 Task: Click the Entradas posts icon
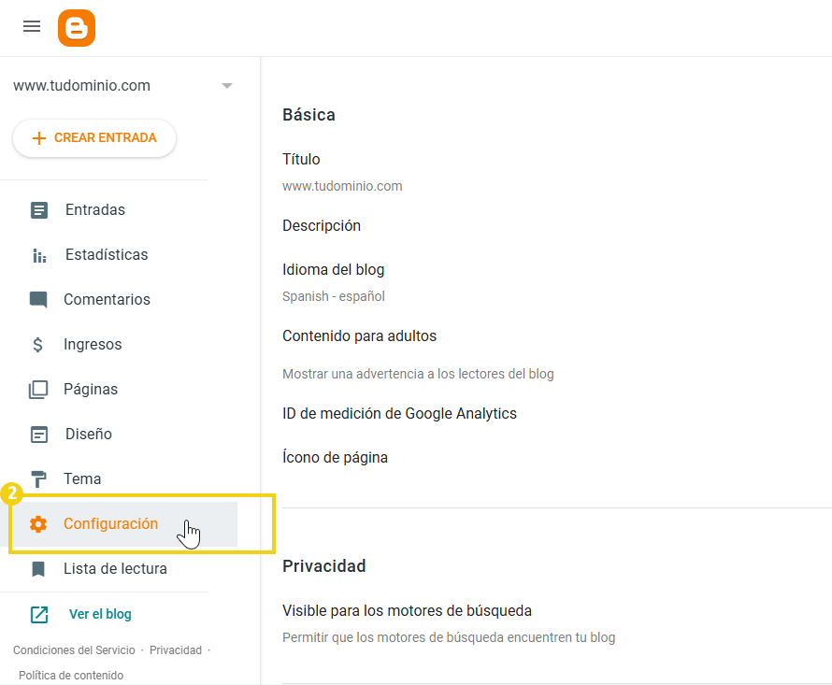[x=38, y=210]
